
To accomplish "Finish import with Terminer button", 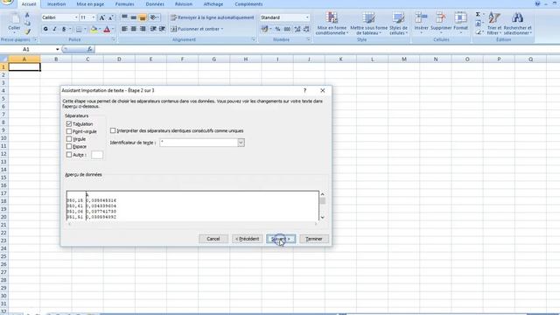I will pos(314,239).
